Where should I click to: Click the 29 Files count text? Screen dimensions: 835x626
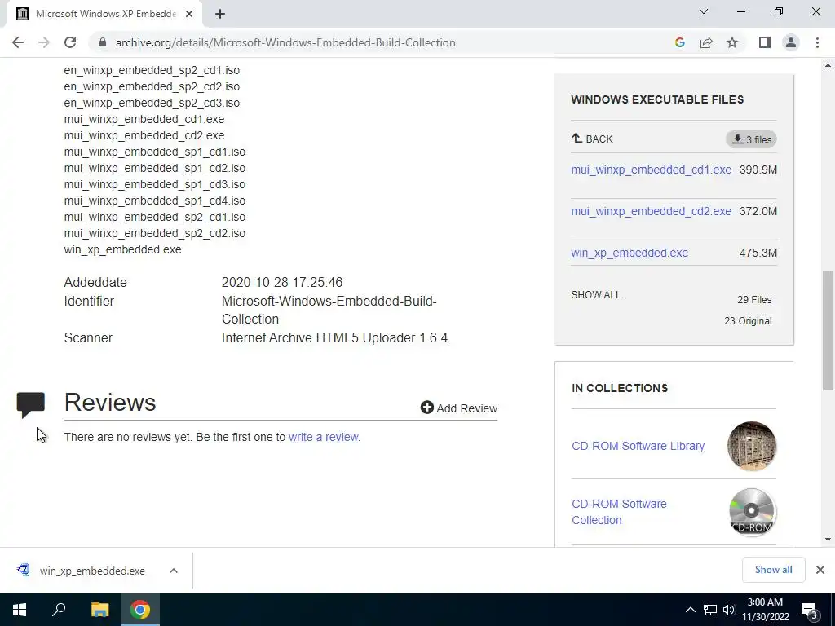click(x=754, y=300)
